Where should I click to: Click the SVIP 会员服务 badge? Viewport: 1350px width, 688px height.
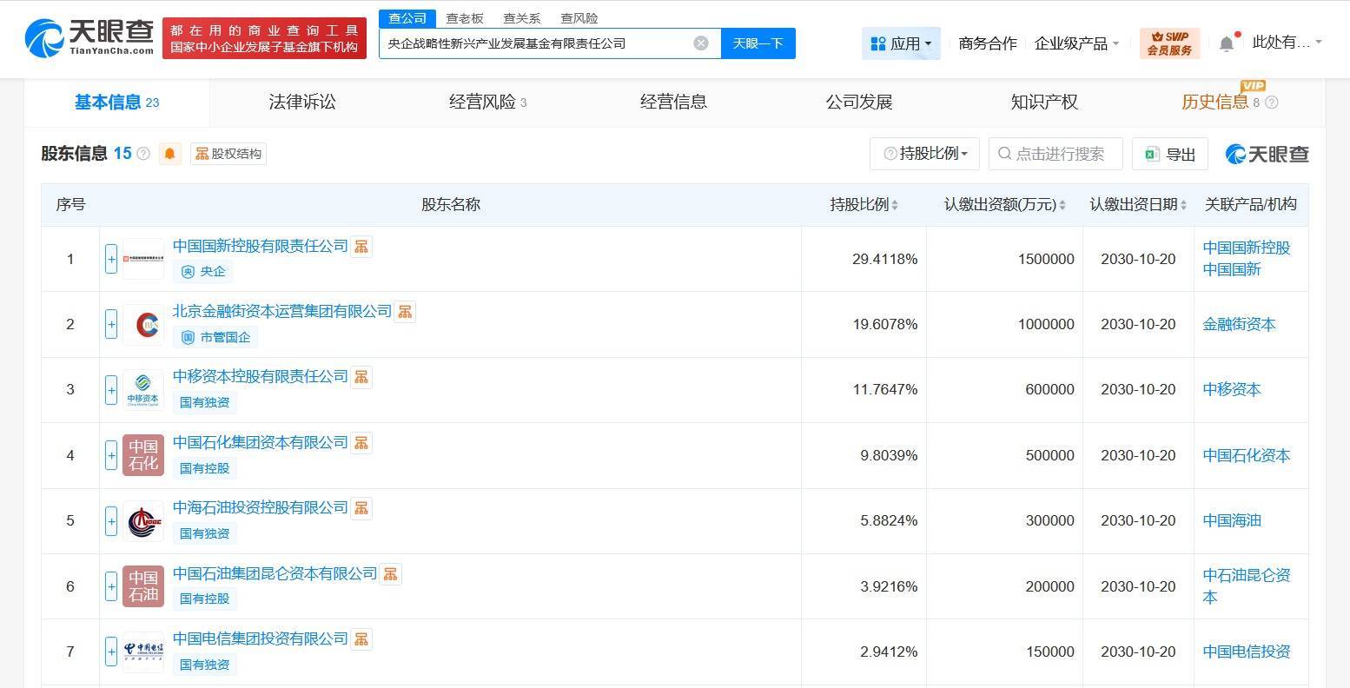(x=1169, y=43)
